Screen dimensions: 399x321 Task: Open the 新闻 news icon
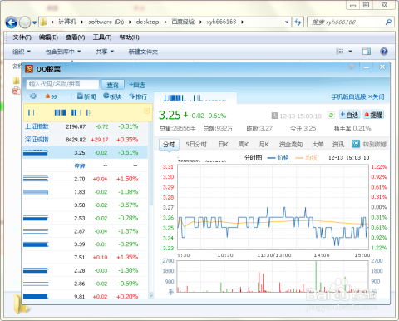pos(80,96)
